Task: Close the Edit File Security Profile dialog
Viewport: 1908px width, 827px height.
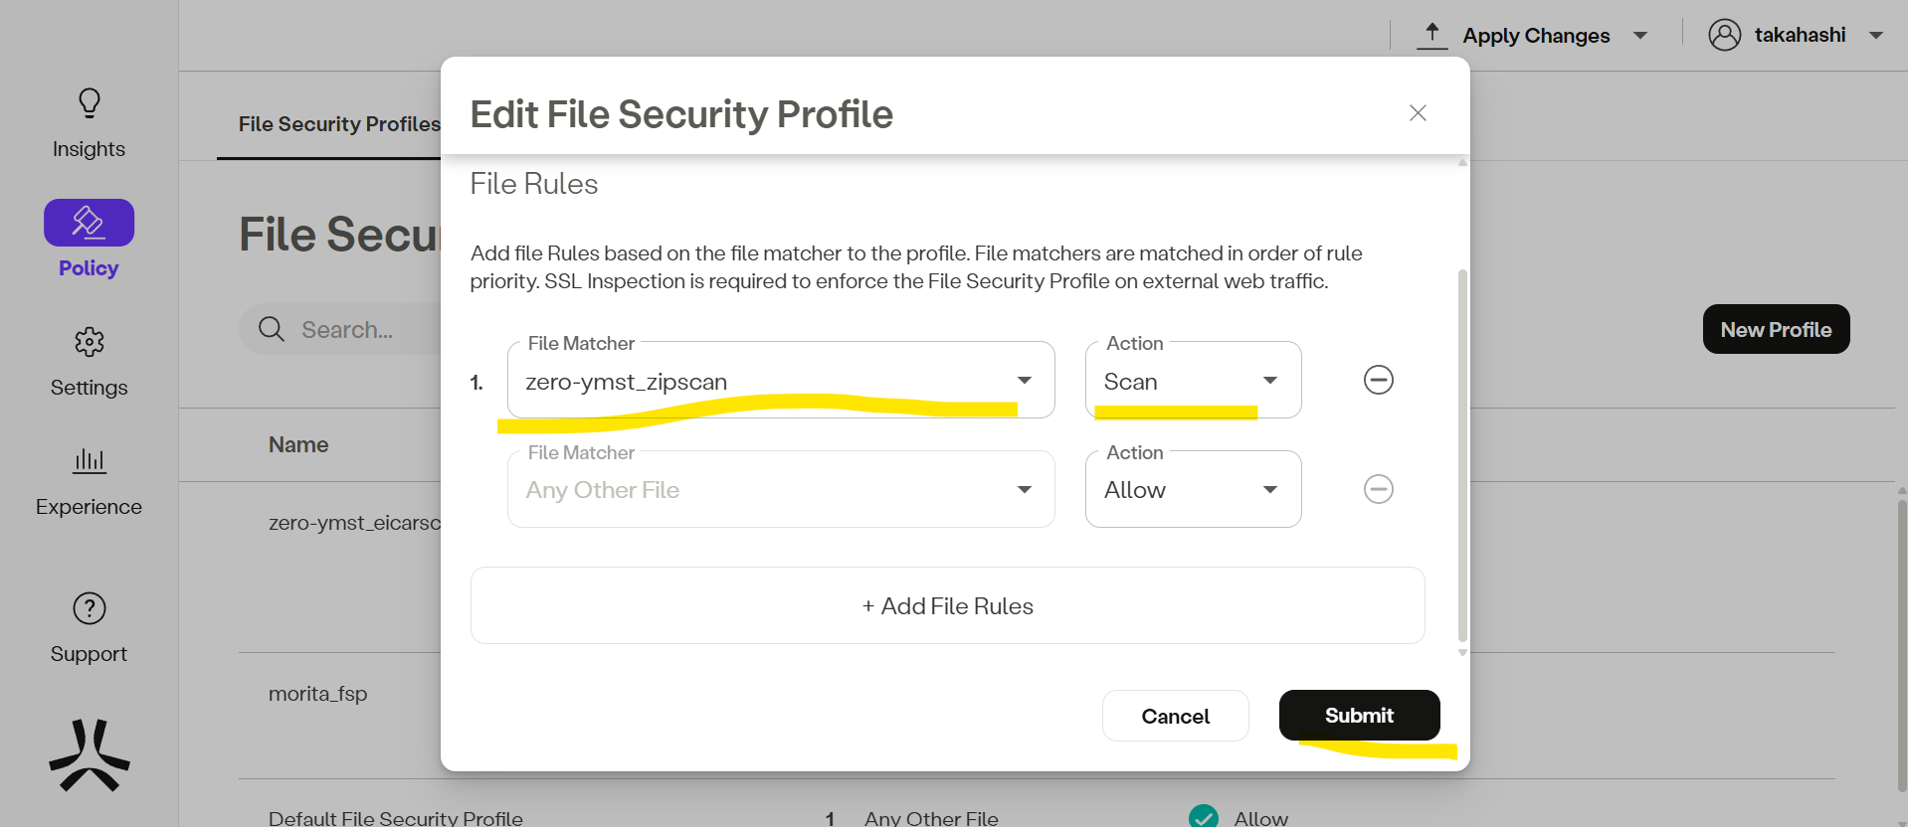Action: click(1418, 113)
